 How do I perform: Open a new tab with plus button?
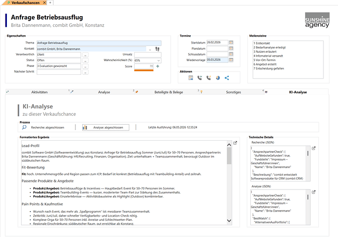point(50,2)
